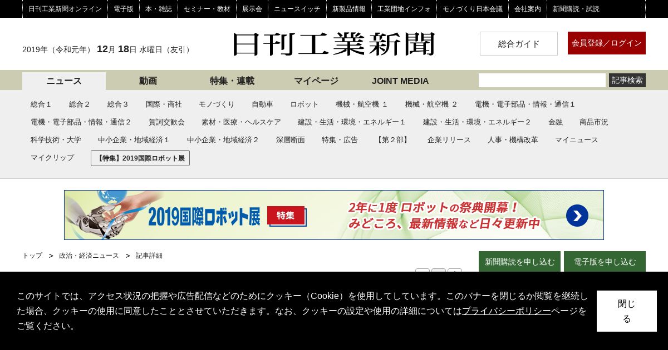This screenshot has height=350, width=668.
Task: Open the JOINT MEDIA tab
Action: [x=400, y=81]
